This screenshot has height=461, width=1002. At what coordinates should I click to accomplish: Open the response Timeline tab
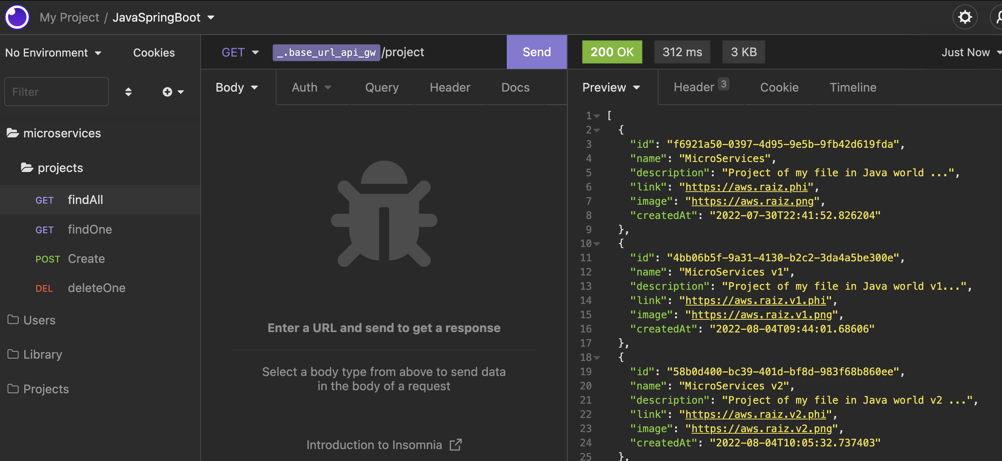(x=853, y=87)
